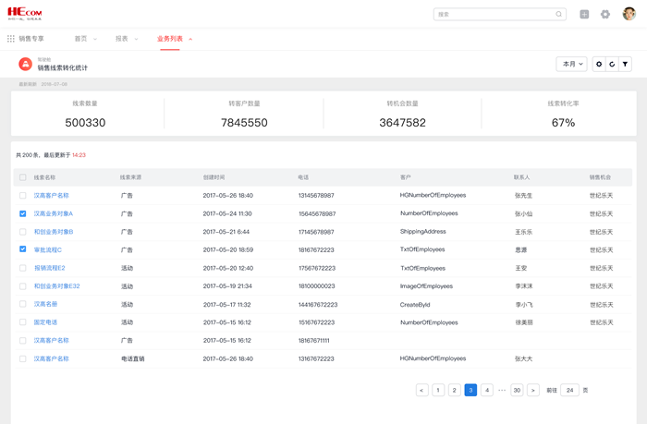Open settings via the top bar gear icon

tap(605, 15)
